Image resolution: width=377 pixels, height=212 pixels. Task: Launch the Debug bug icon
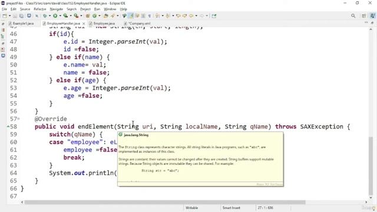(x=45, y=16)
